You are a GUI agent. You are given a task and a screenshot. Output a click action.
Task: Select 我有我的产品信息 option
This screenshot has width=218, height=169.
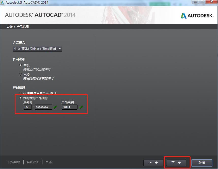(x=20, y=98)
